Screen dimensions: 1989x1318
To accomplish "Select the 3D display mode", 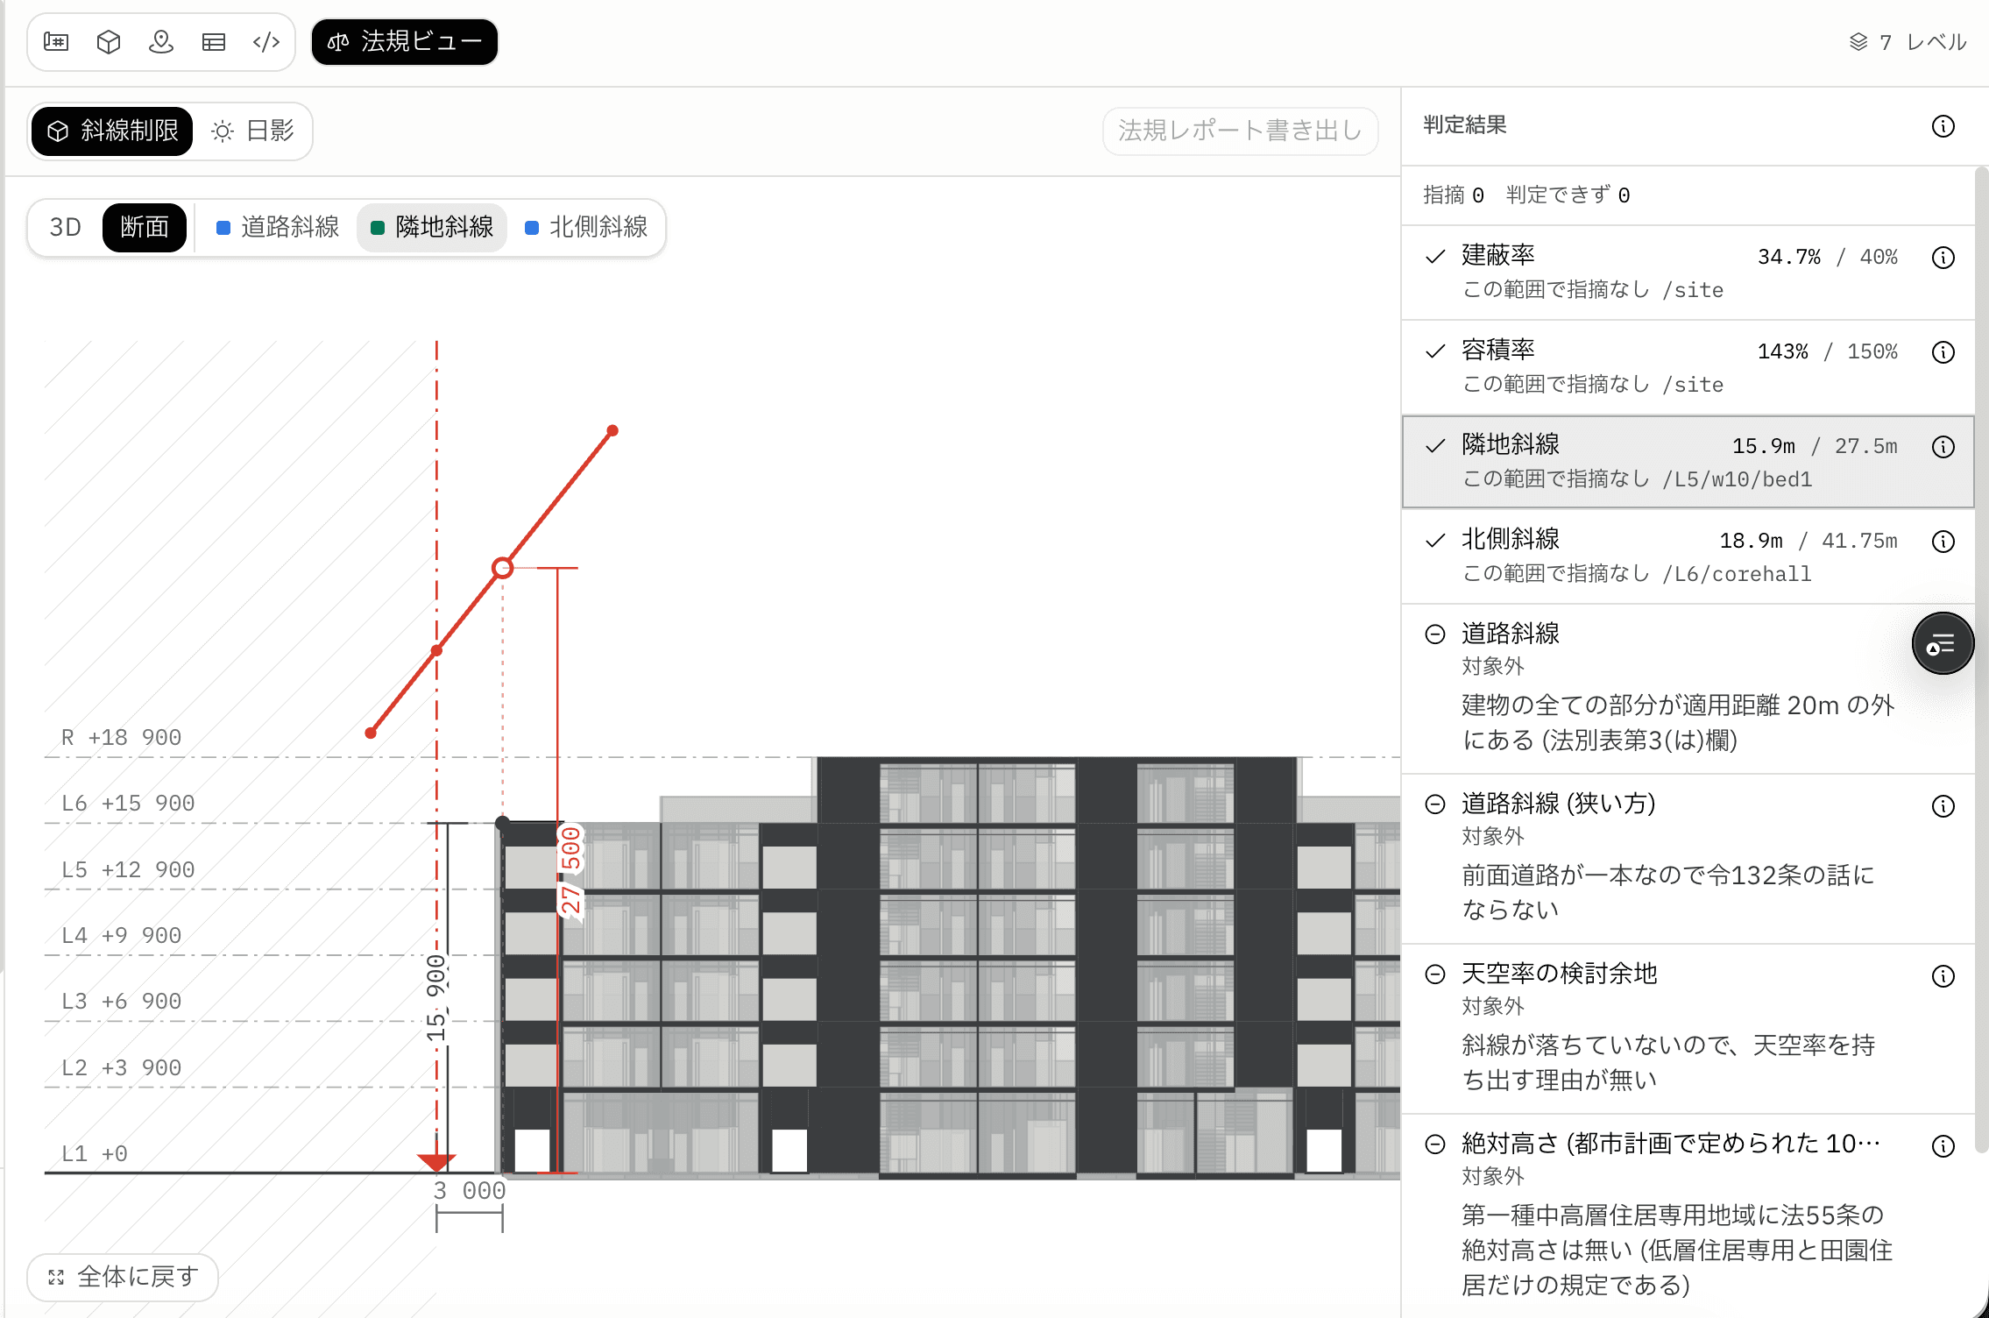I will point(66,228).
